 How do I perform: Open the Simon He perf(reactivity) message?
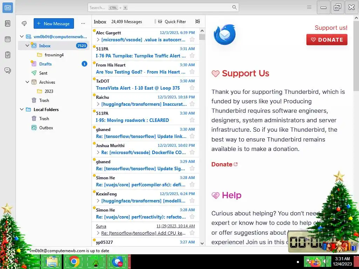[145, 213]
